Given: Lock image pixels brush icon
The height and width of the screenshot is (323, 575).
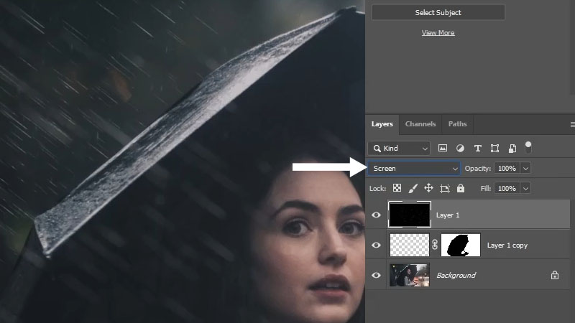Looking at the screenshot, I should [413, 188].
